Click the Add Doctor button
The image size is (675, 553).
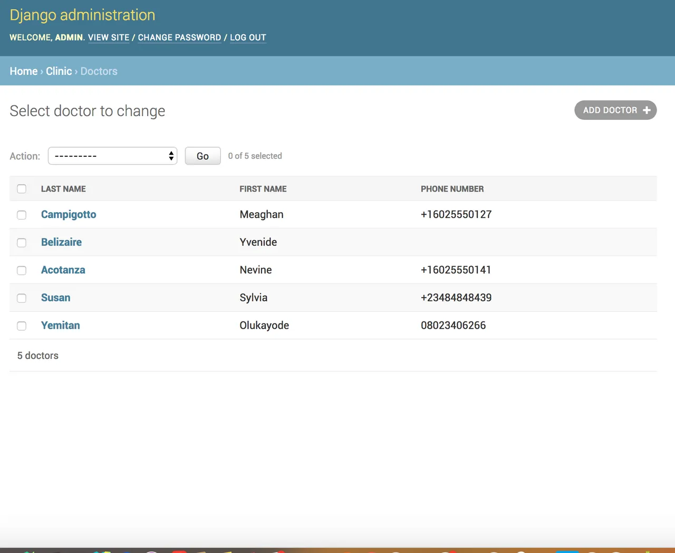pyautogui.click(x=615, y=110)
